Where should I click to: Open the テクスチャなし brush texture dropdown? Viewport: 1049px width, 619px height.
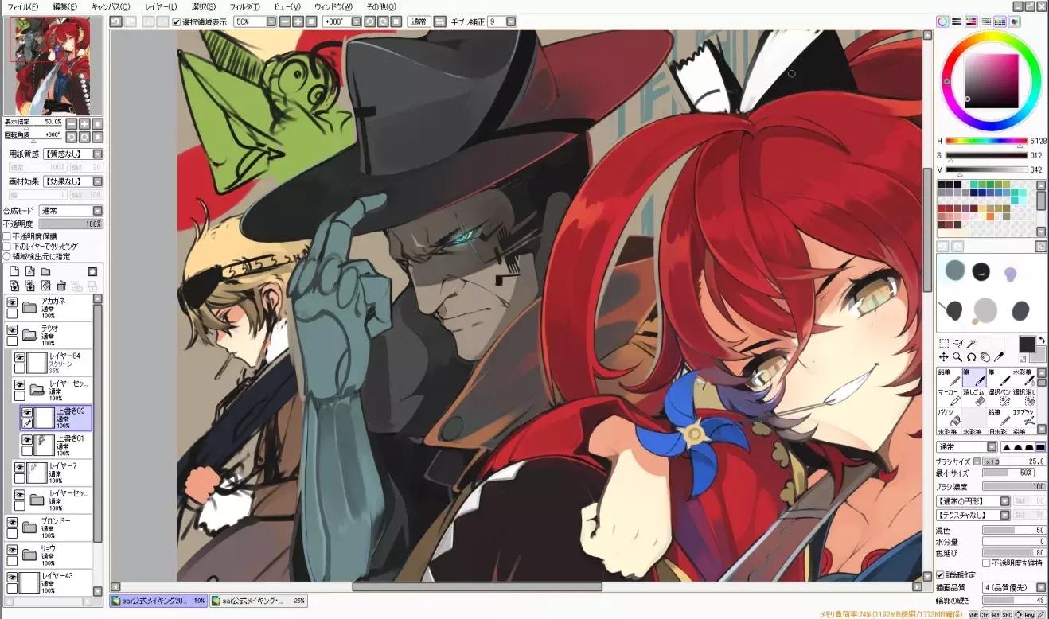click(x=1005, y=515)
